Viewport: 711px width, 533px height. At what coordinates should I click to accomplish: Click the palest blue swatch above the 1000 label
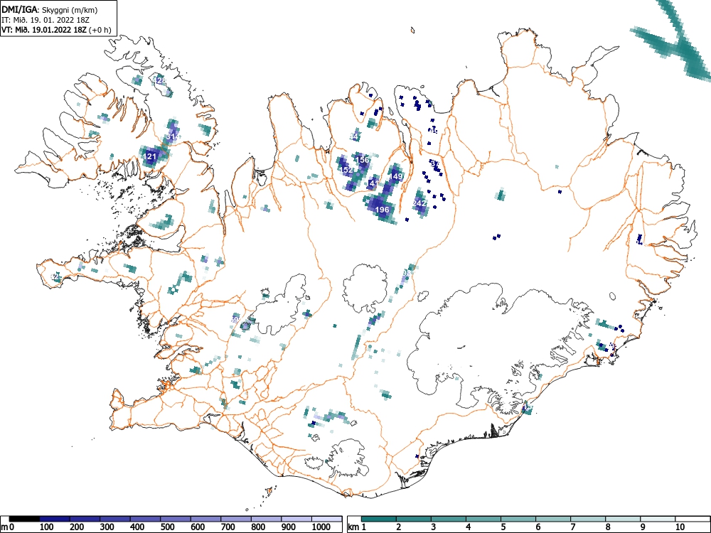pyautogui.click(x=327, y=519)
